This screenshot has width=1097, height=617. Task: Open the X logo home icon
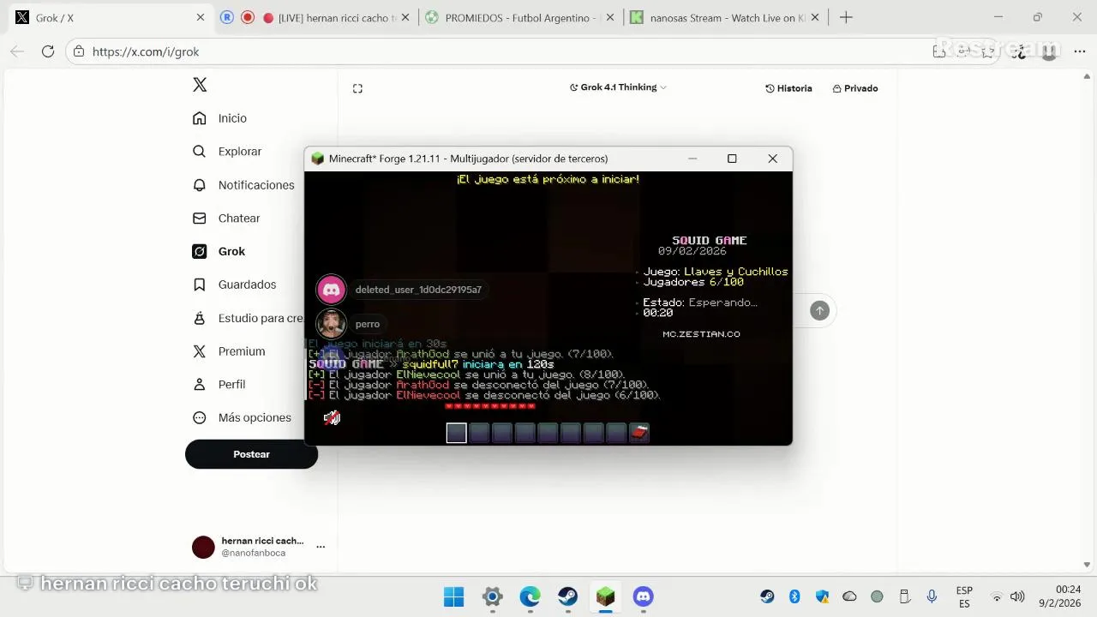point(200,85)
